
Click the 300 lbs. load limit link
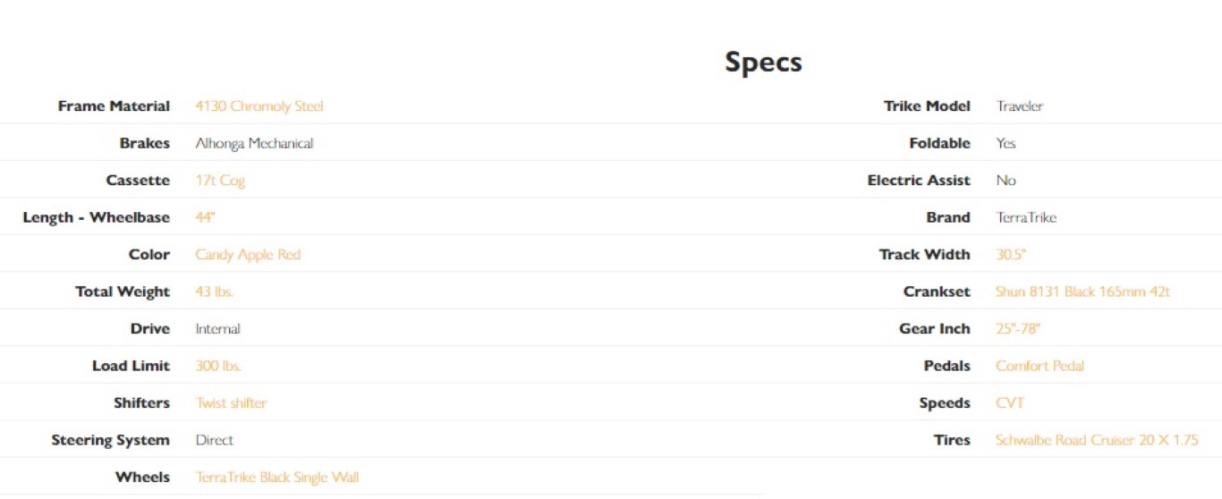pyautogui.click(x=218, y=366)
